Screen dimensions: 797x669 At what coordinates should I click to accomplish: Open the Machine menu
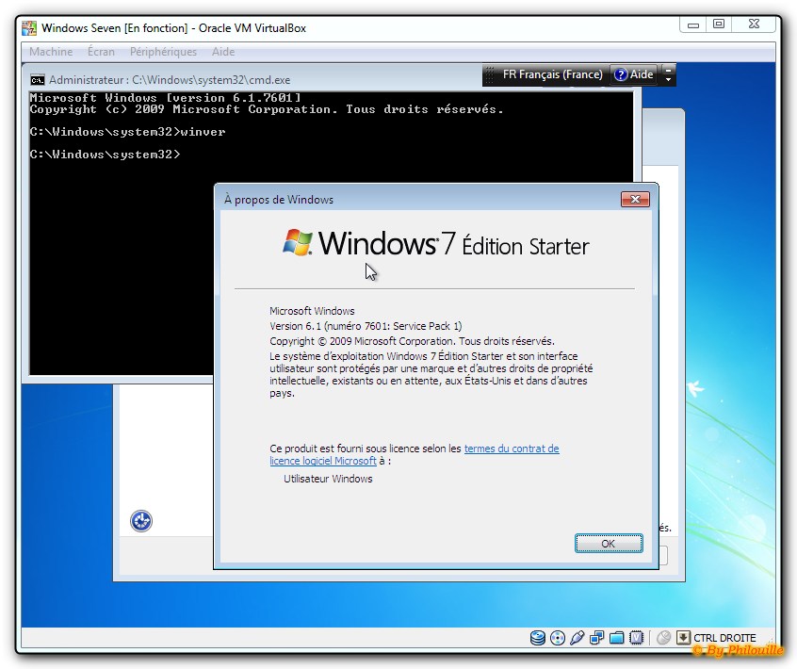point(51,52)
